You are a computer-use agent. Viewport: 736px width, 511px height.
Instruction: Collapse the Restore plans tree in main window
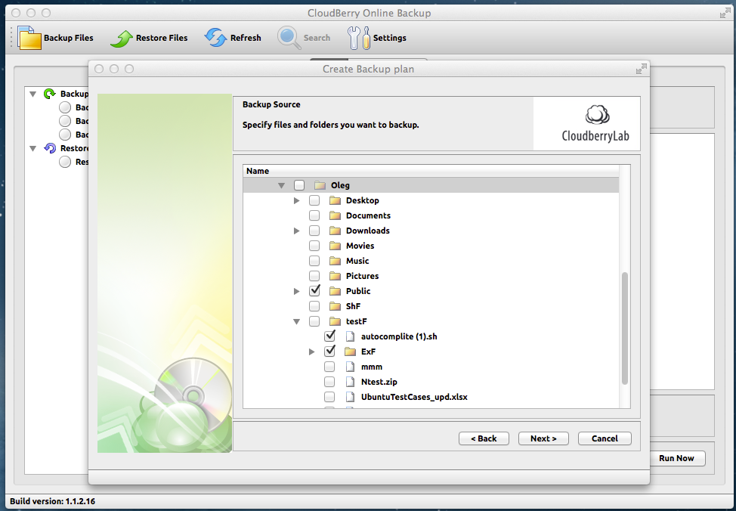point(32,148)
